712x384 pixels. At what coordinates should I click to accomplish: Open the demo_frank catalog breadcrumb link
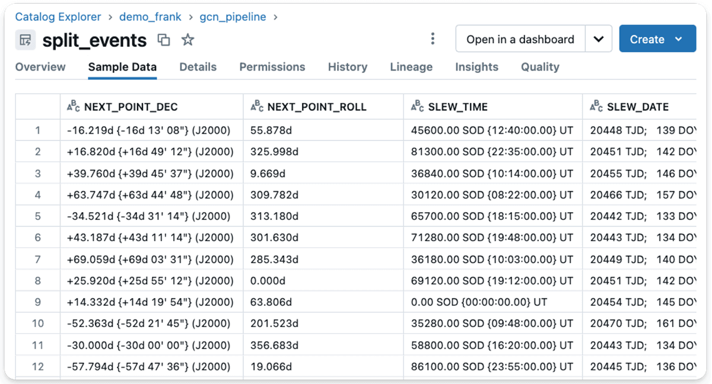point(150,17)
